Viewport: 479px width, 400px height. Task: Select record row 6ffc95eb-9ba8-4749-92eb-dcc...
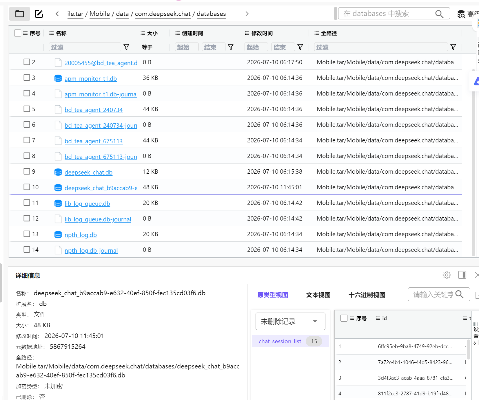tap(401, 346)
